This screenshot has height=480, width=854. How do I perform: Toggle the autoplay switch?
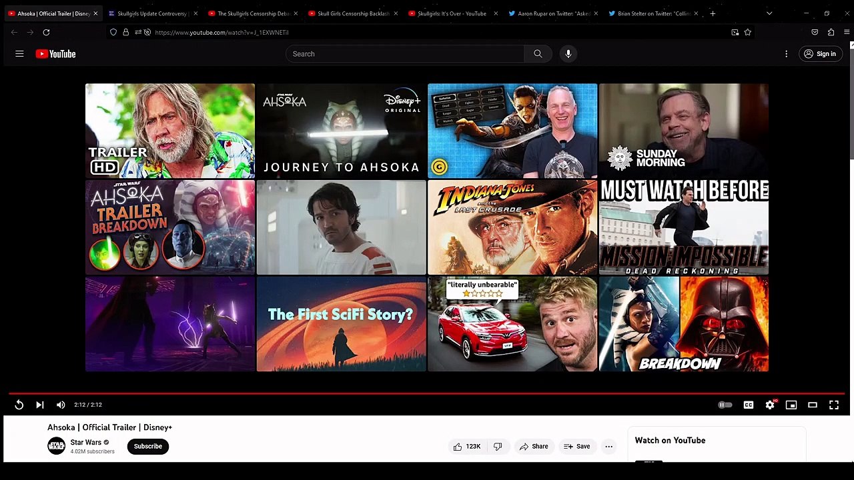[725, 405]
